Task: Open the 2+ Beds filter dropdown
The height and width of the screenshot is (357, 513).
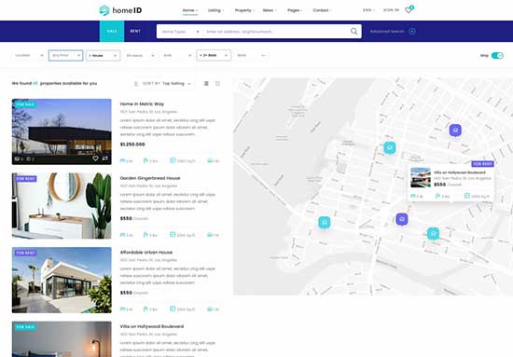Action: point(214,56)
